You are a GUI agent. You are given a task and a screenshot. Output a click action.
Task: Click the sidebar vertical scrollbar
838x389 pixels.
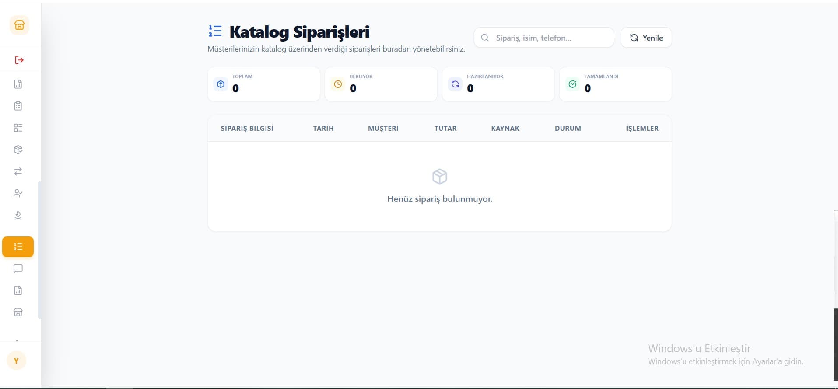coord(39,250)
